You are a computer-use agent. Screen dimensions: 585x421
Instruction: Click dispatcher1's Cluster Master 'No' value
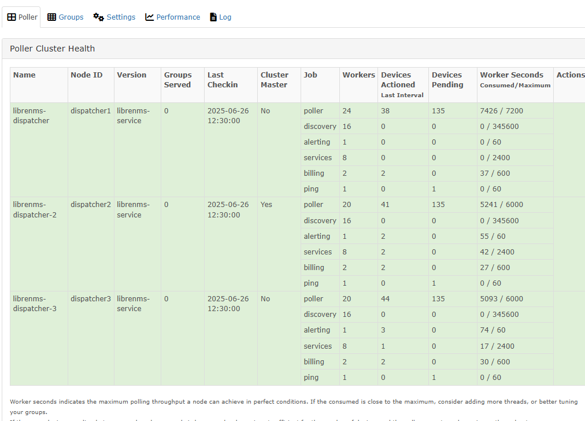pyautogui.click(x=265, y=111)
